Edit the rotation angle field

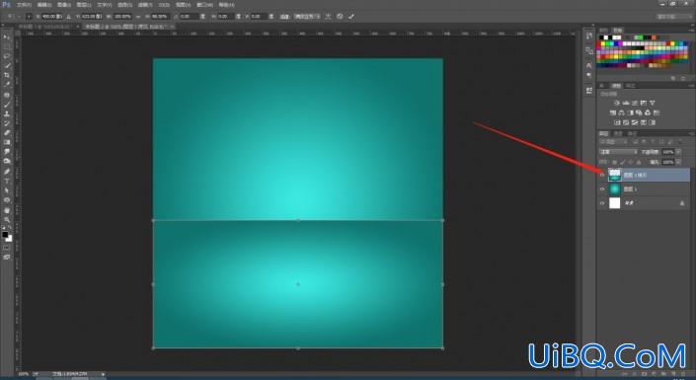pos(189,17)
